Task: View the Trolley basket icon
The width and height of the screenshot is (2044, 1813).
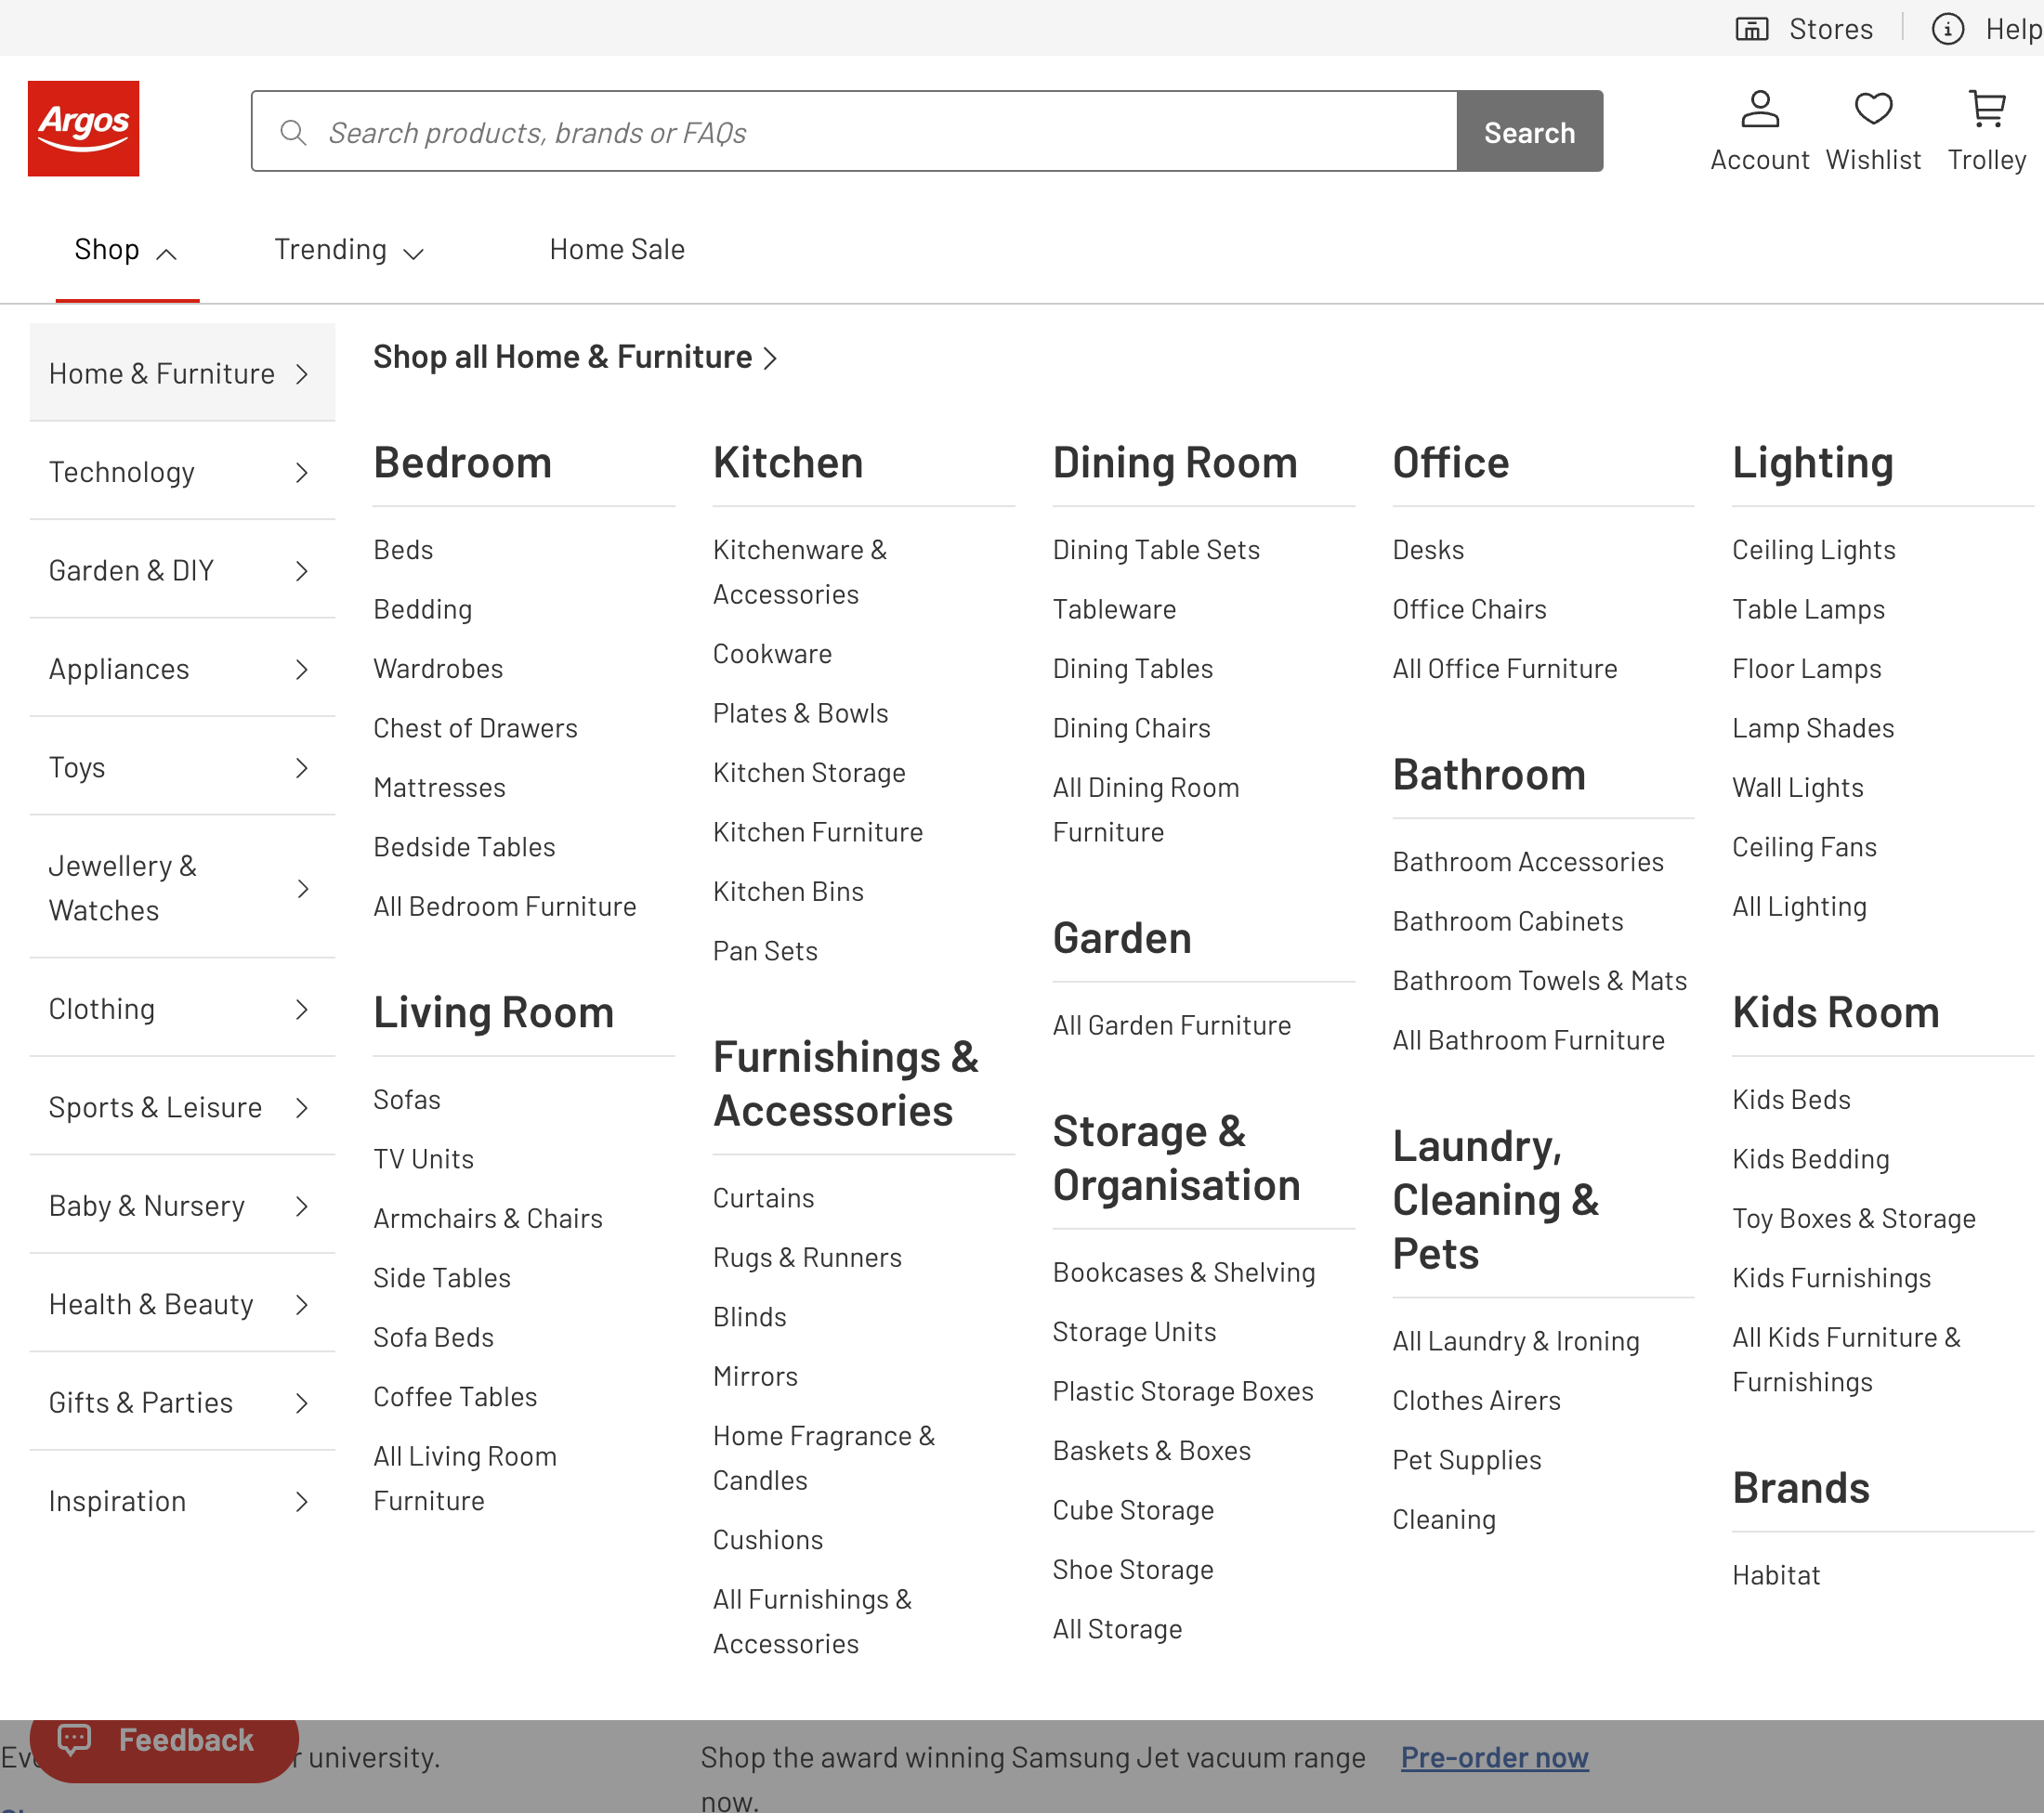Action: (1986, 110)
